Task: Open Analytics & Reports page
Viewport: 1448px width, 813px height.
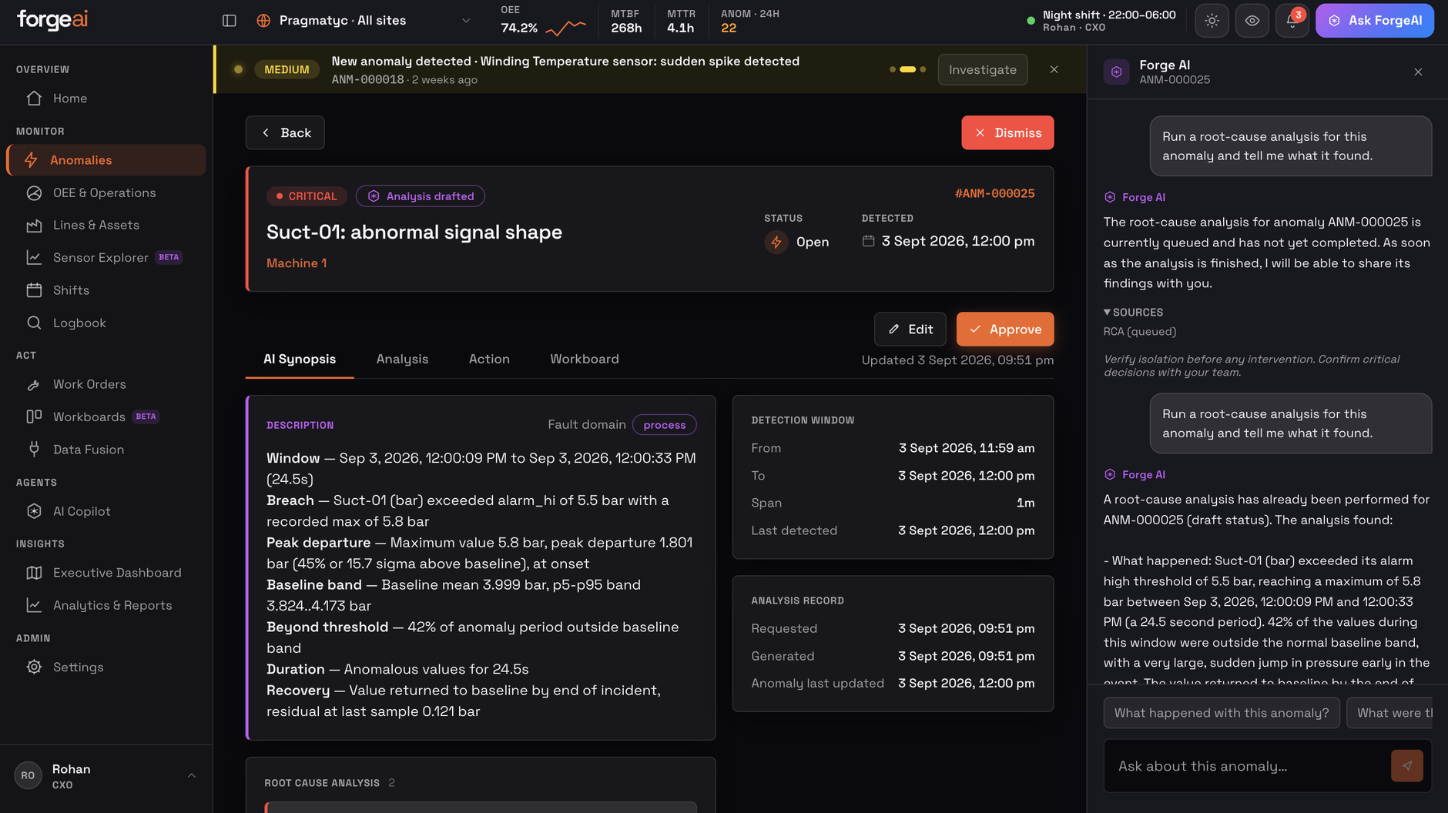Action: pos(106,606)
